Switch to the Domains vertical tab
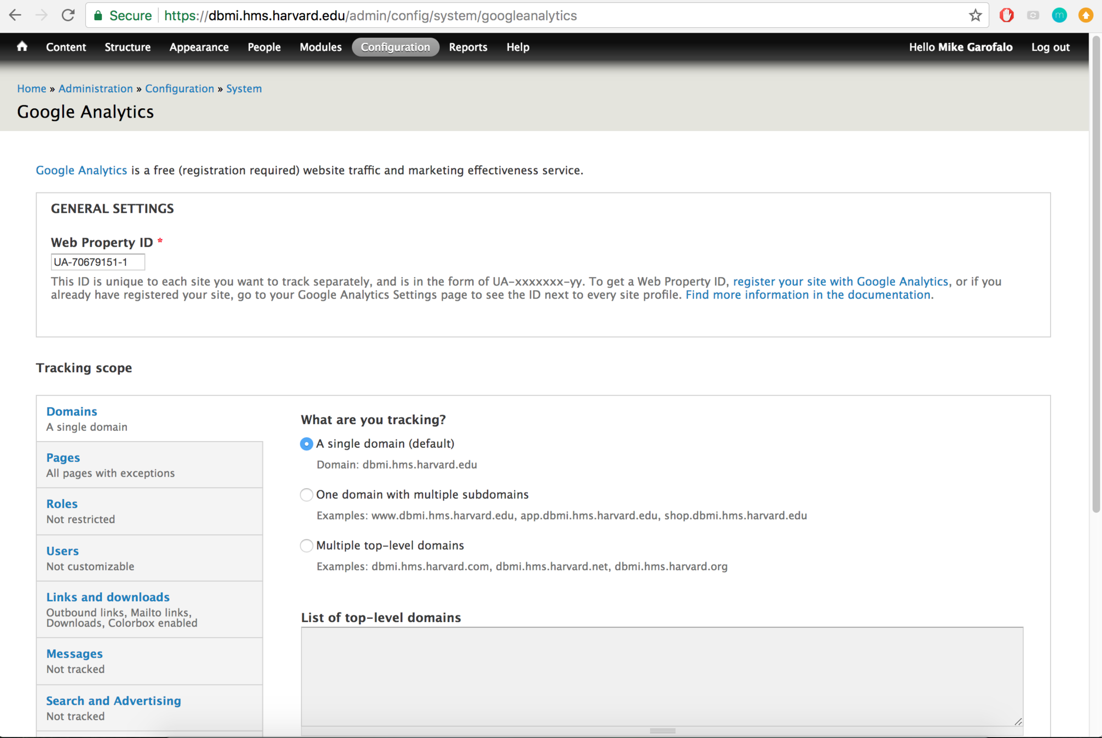The height and width of the screenshot is (738, 1102). 149,418
